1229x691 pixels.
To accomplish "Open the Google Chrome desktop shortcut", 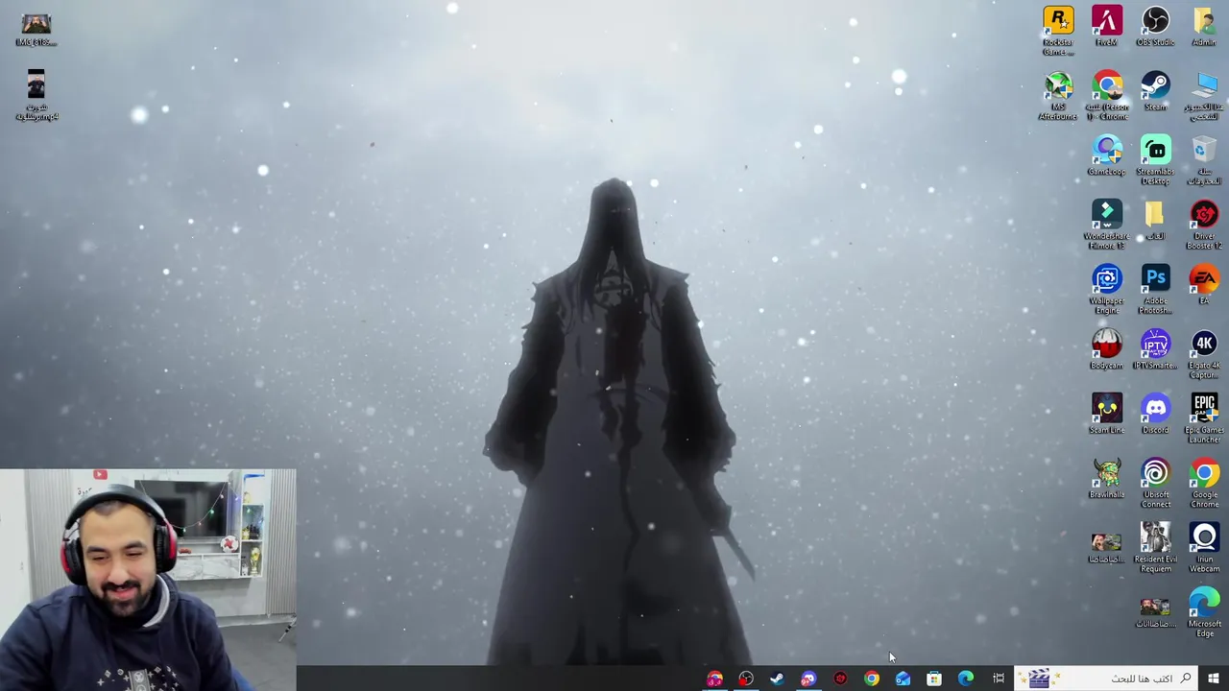I will (1204, 483).
